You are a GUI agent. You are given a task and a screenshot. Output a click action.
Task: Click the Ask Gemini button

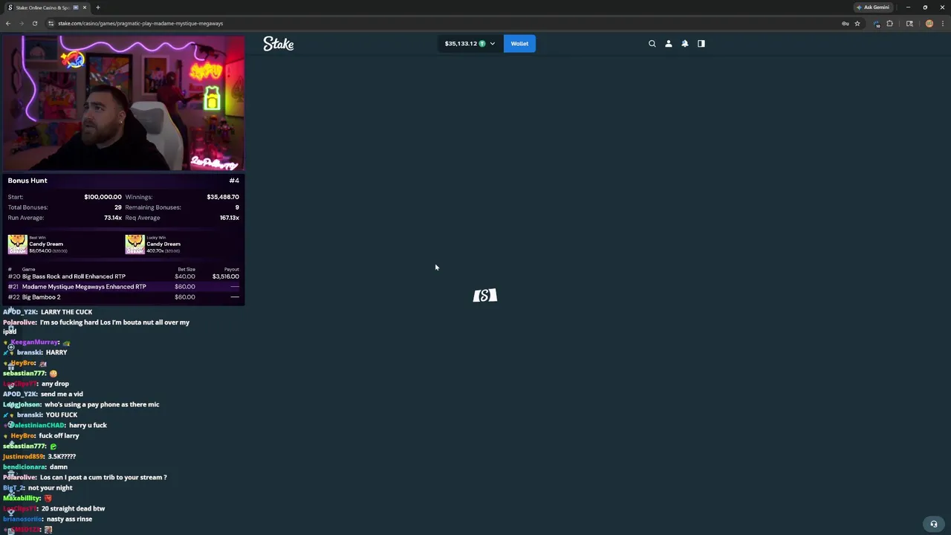coord(875,7)
